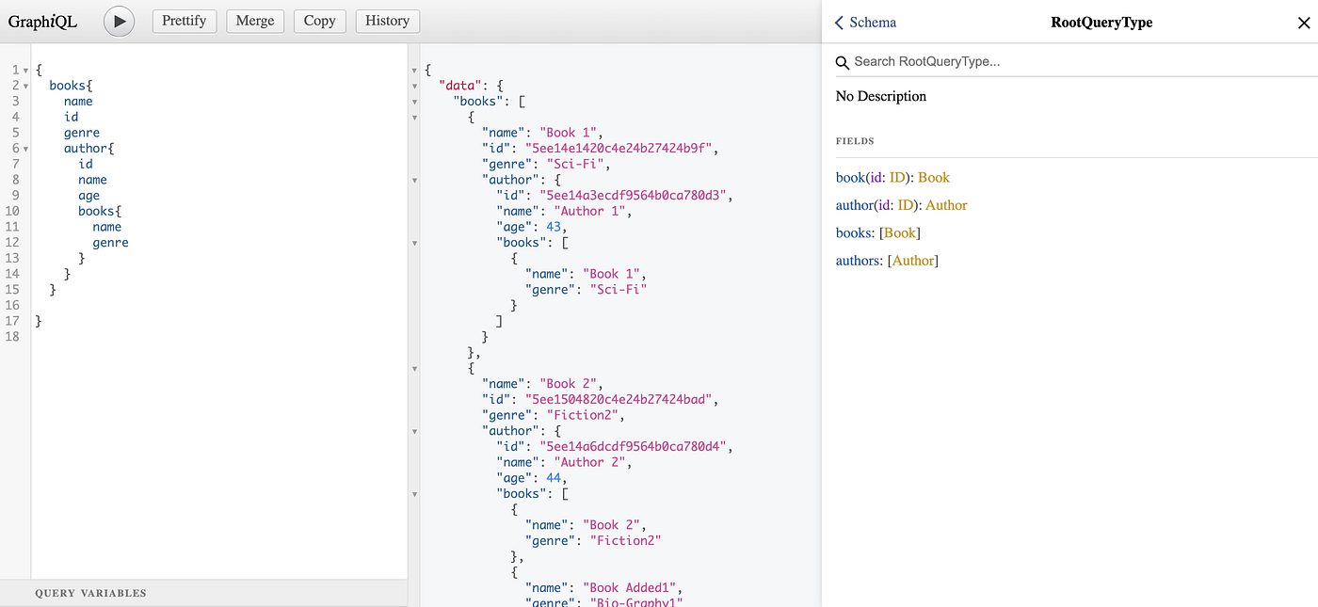Open the Author type documentation
The height and width of the screenshot is (607, 1318).
pyautogui.click(x=945, y=205)
